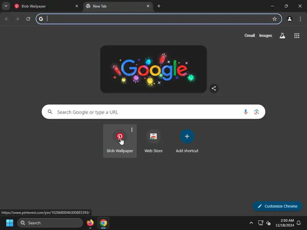Click the Google doodle image
Image resolution: width=307 pixels, height=230 pixels.
point(153,69)
